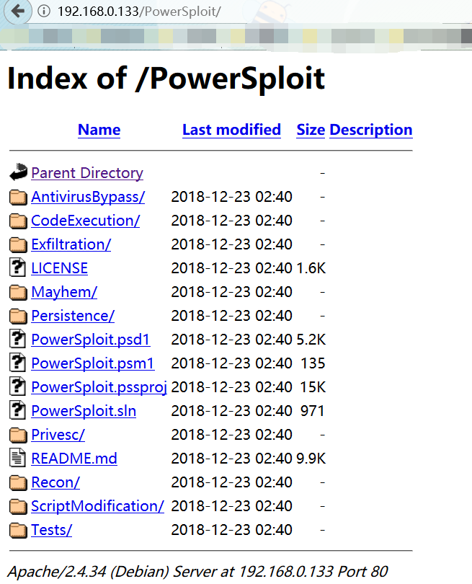Sort listing by the Size header
Image resolution: width=472 pixels, height=584 pixels.
click(311, 130)
